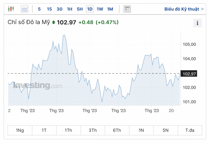The height and width of the screenshot is (144, 208).
Task: Click the green up arrow indicator
Action: point(54,22)
